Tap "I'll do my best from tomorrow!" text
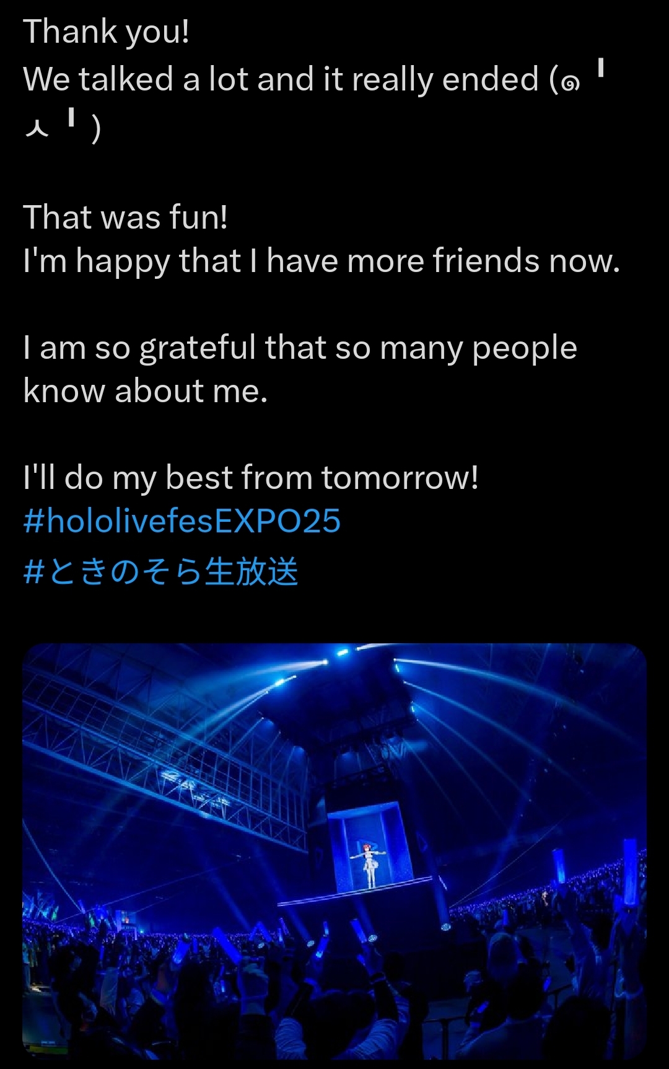 pos(251,478)
